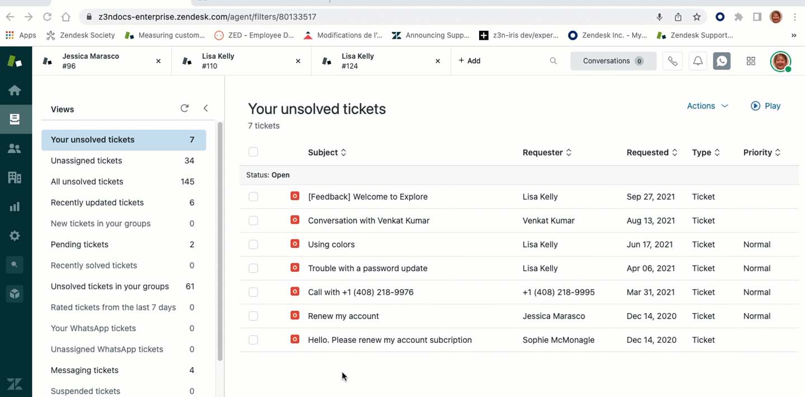Open 'Trouble with a password update' ticket
Image resolution: width=805 pixels, height=397 pixels.
coord(367,268)
